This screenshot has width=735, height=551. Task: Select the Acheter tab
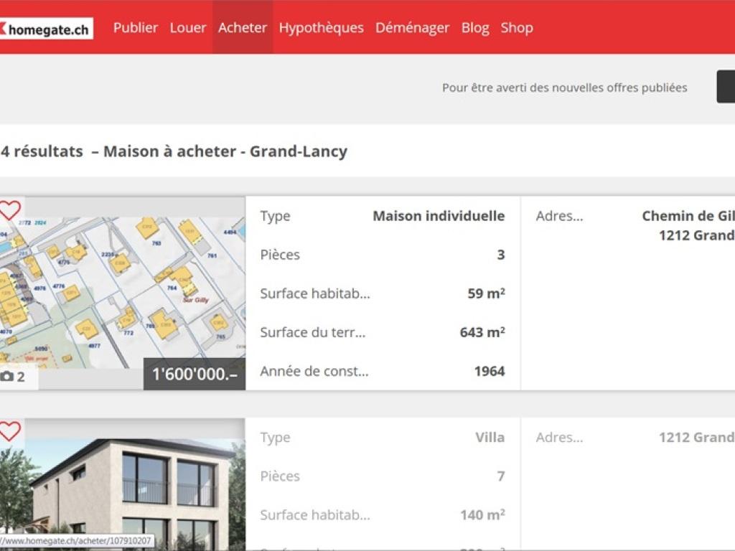click(x=243, y=28)
